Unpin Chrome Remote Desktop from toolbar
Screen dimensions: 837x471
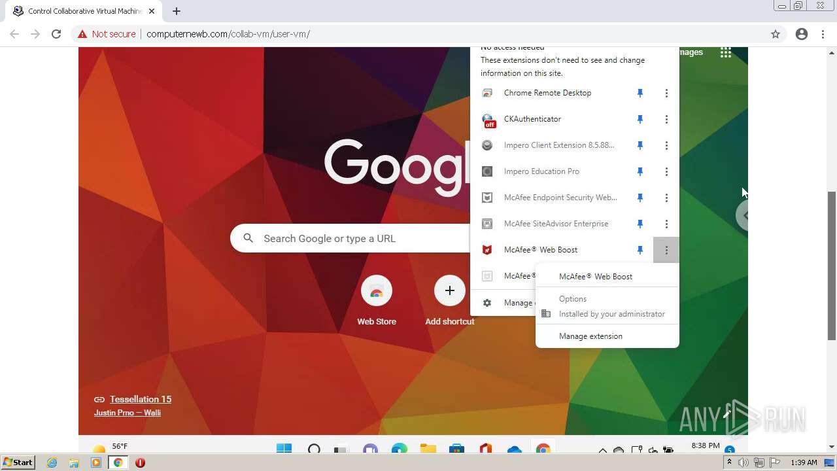click(x=640, y=93)
